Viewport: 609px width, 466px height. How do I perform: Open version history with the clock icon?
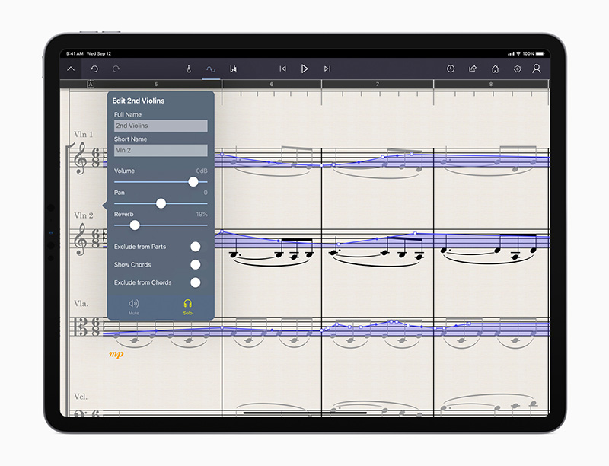click(x=451, y=68)
